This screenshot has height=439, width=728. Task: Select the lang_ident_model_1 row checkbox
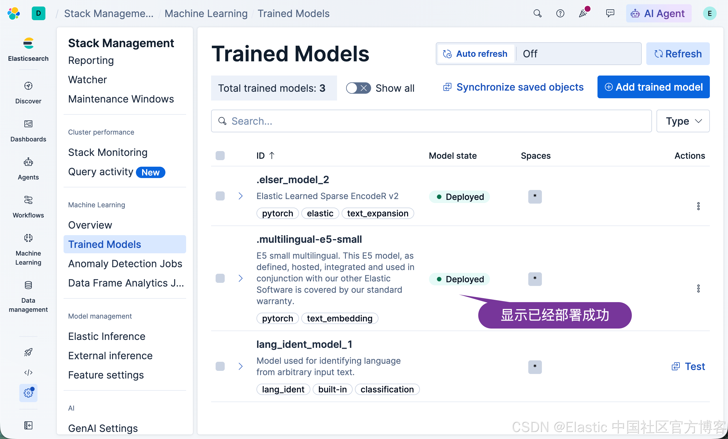pyautogui.click(x=220, y=366)
